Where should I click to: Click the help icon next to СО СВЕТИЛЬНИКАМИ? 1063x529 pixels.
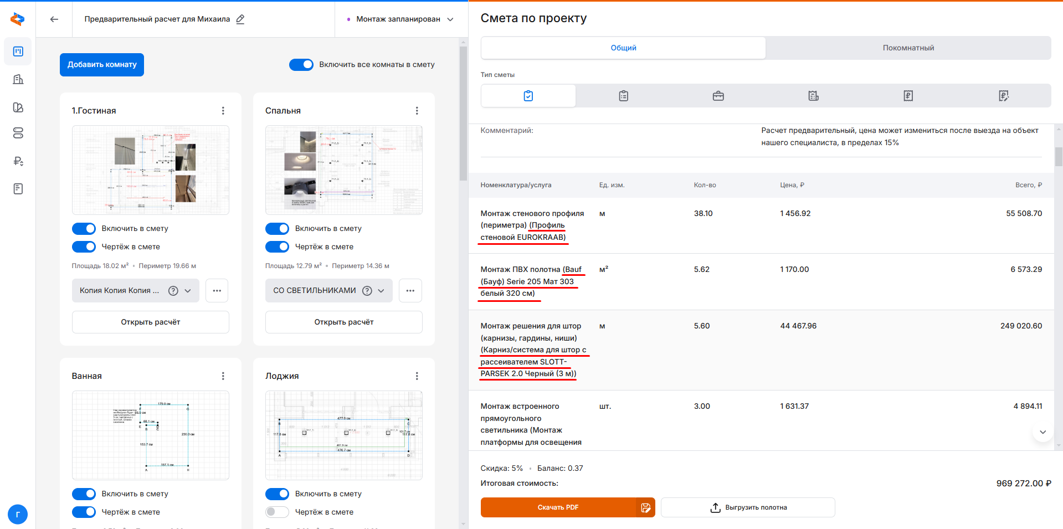point(367,291)
